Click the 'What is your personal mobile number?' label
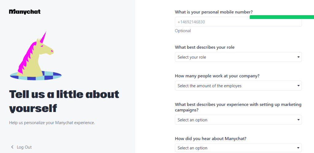 [215, 12]
